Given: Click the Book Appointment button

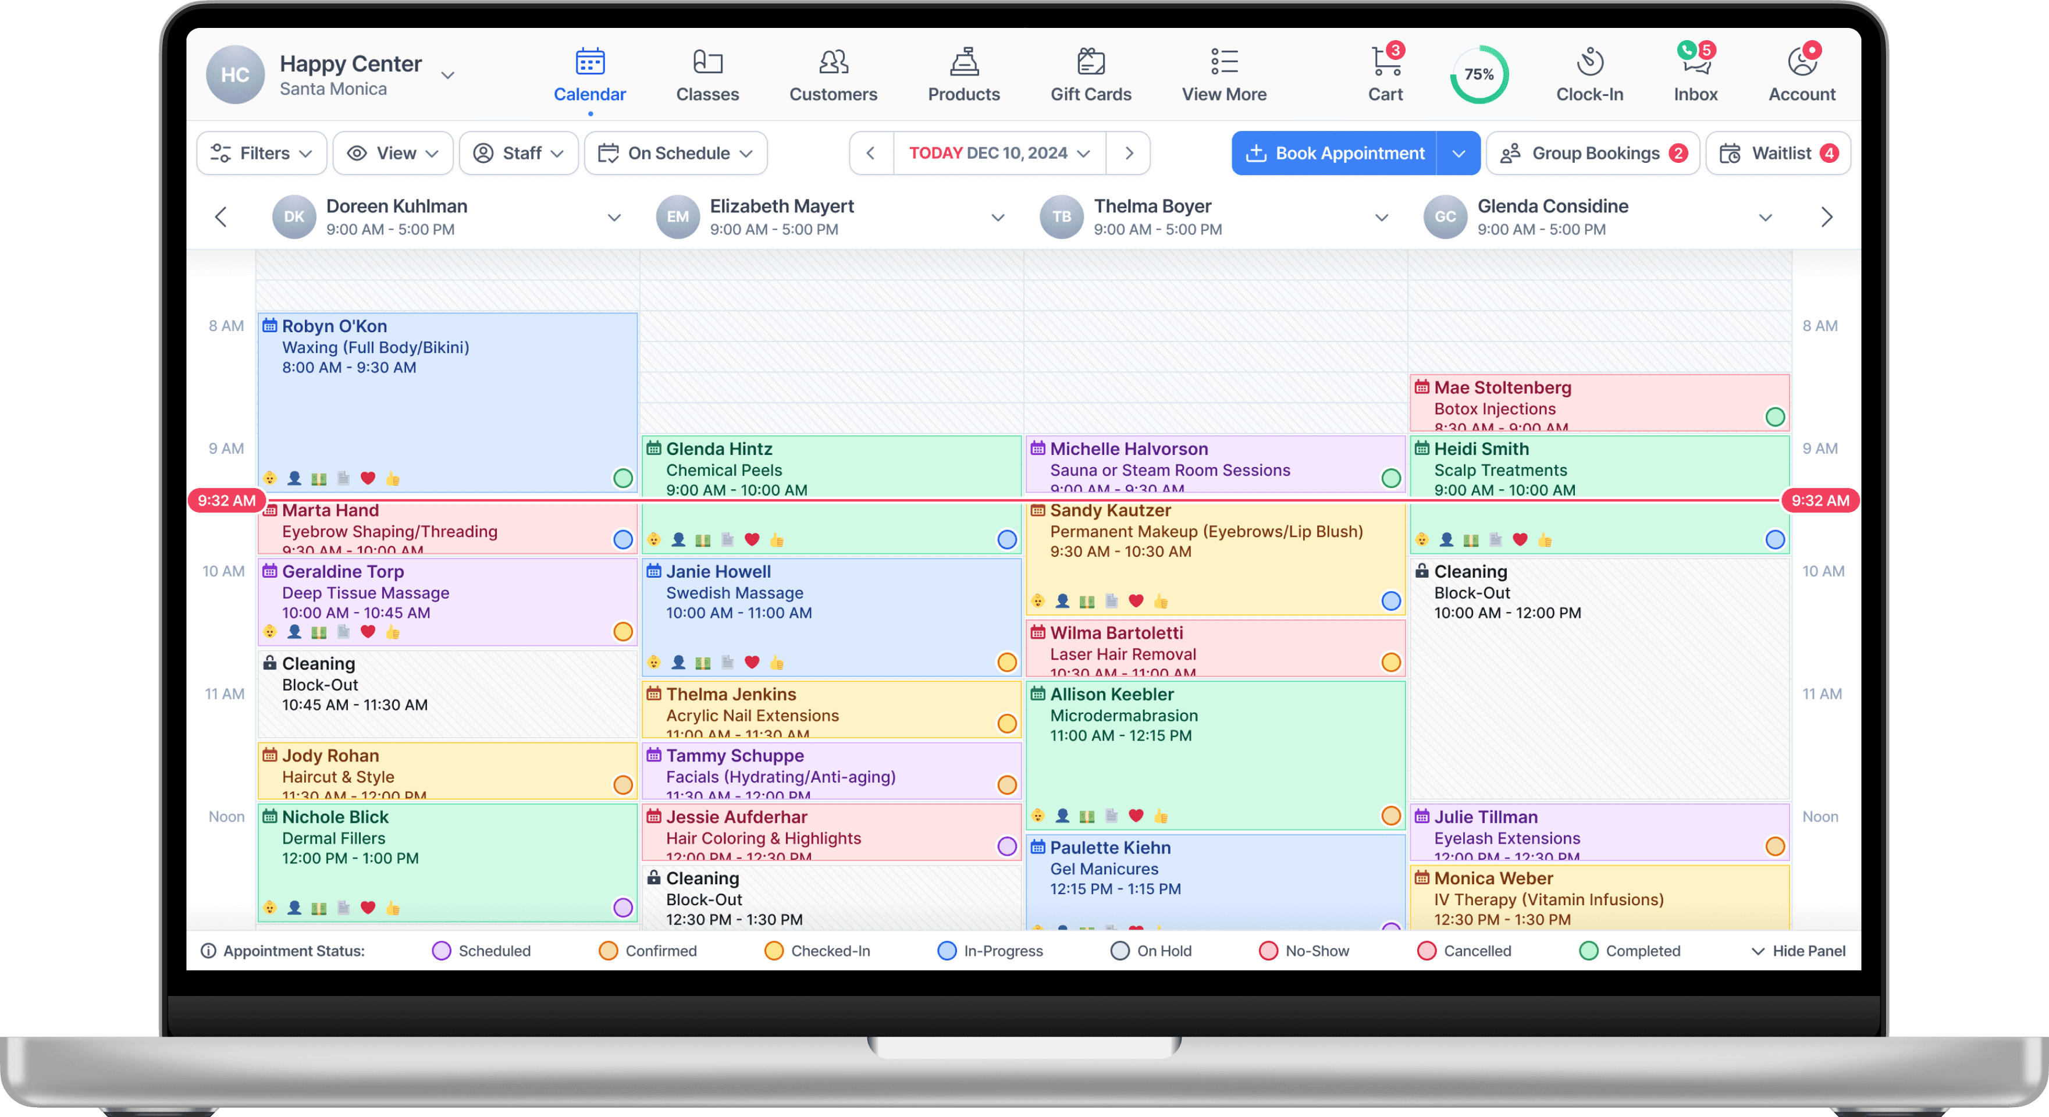Looking at the screenshot, I should (1335, 153).
